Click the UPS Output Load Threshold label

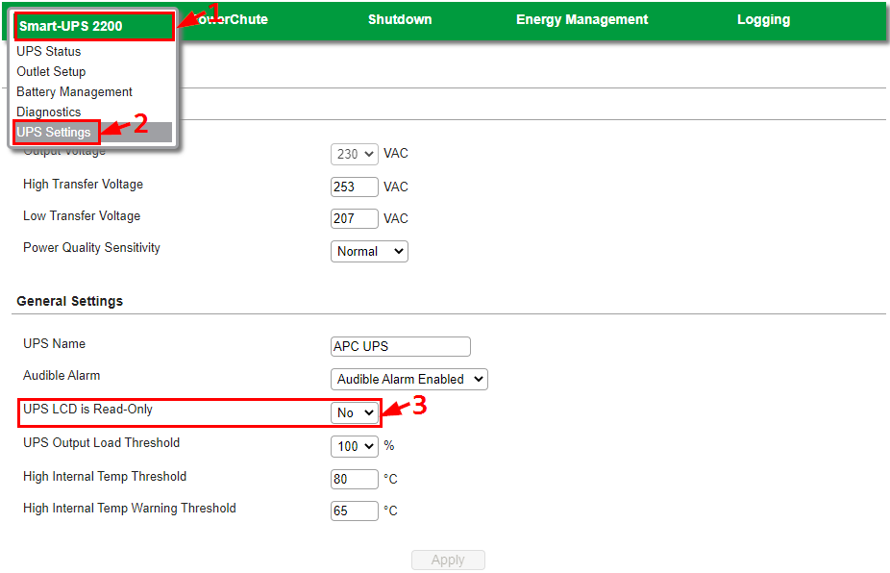101,442
